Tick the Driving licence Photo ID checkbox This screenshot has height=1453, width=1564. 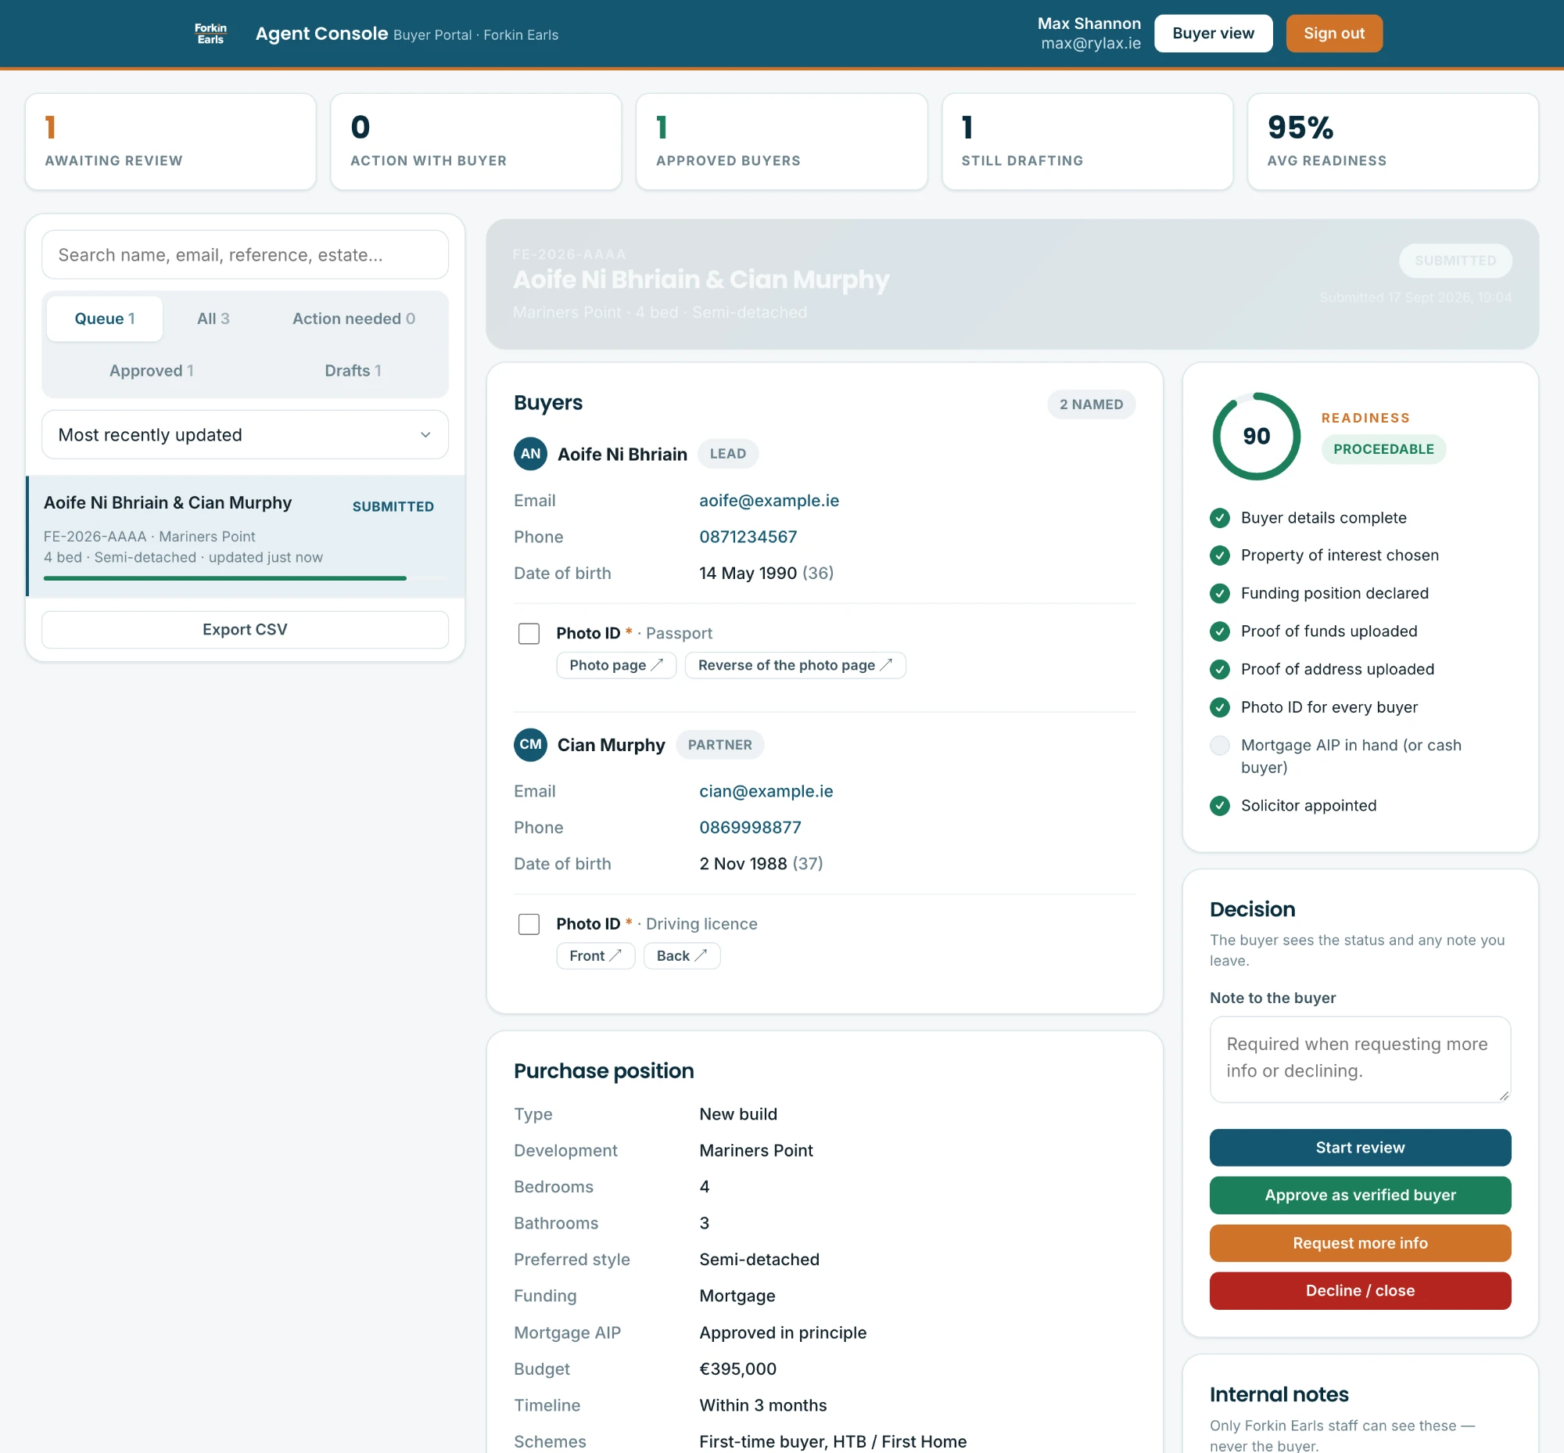[x=529, y=924]
